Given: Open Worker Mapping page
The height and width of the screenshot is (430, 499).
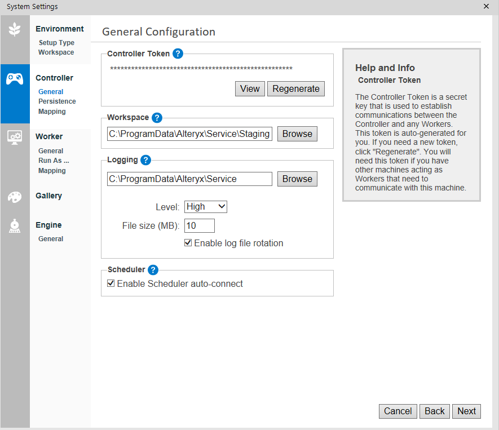Looking at the screenshot, I should (52, 170).
